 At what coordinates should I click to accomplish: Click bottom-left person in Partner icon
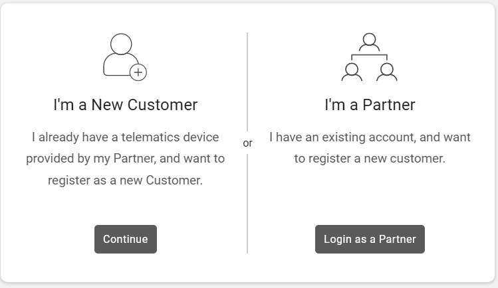click(352, 72)
